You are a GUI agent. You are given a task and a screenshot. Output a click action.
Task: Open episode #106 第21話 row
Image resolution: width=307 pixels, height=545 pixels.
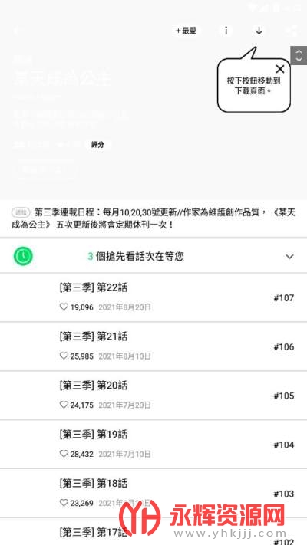pyautogui.click(x=153, y=346)
